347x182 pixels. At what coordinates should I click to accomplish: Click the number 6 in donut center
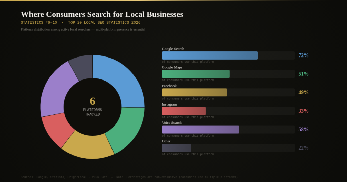coord(93,101)
